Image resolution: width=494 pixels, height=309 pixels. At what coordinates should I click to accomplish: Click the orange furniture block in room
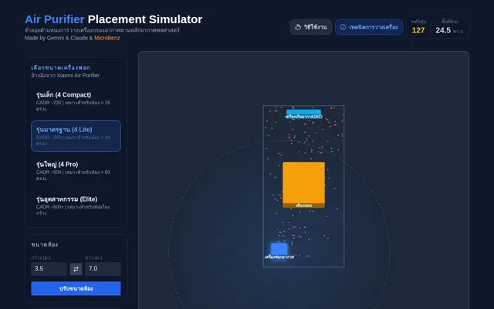tap(303, 185)
